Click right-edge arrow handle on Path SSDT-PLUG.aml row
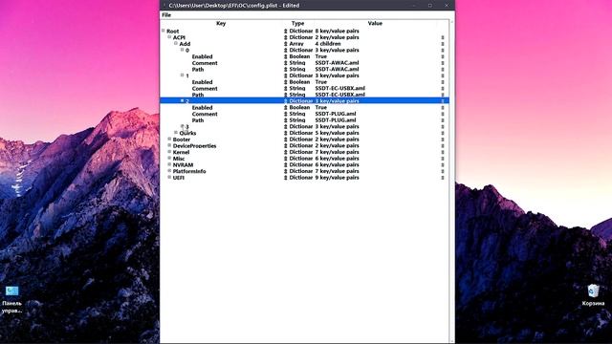Image resolution: width=612 pixels, height=344 pixels. coord(443,120)
